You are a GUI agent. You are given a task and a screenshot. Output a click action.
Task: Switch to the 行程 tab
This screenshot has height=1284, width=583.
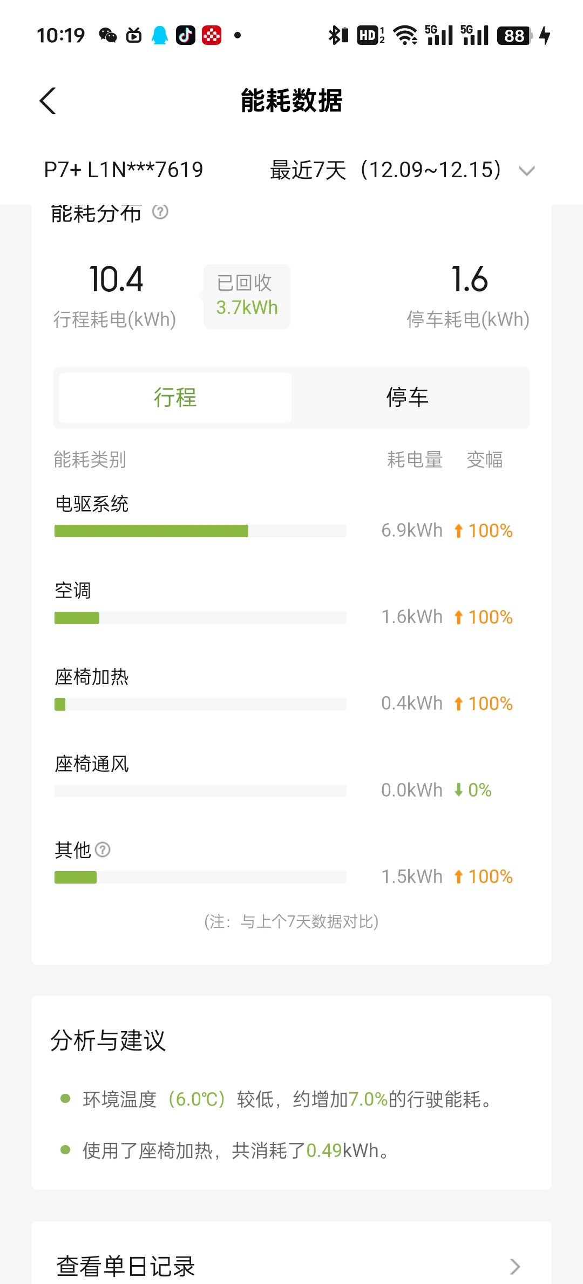pos(175,398)
